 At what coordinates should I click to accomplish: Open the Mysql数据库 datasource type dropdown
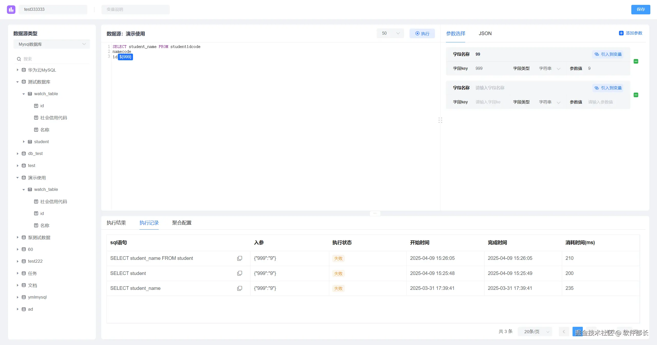(52, 44)
